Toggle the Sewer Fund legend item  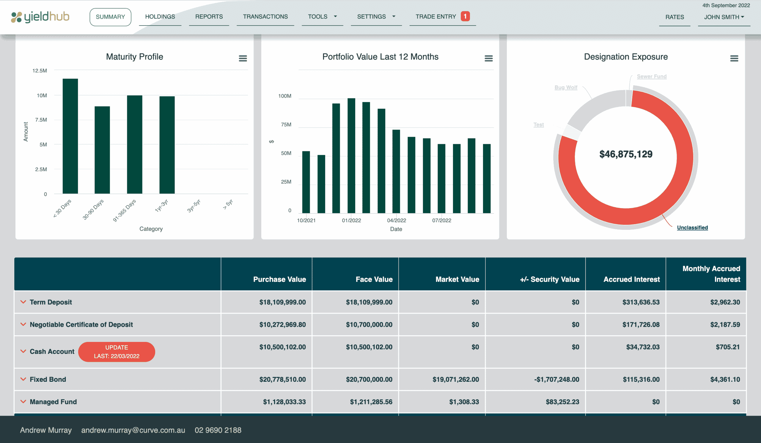coord(651,77)
